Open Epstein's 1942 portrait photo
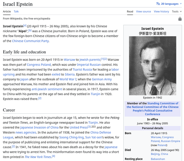 (x=152, y=66)
